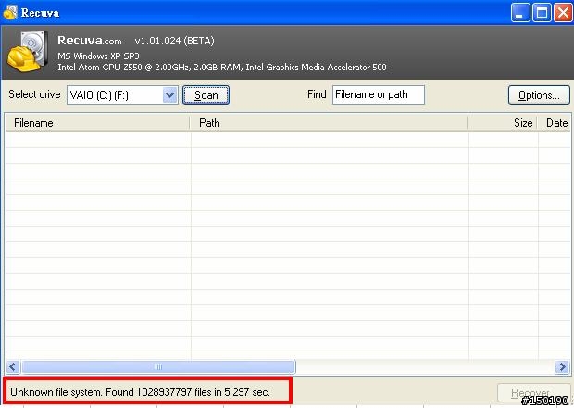Click the v1.01.024 (BETA) version text

pyautogui.click(x=174, y=41)
